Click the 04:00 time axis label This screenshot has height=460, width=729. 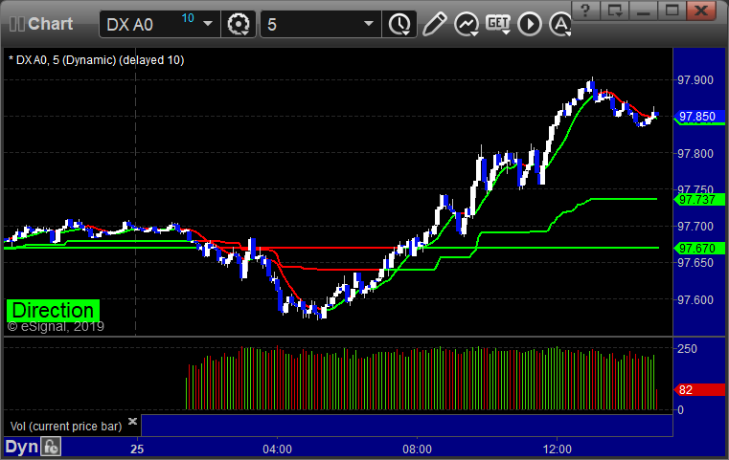pos(278,449)
